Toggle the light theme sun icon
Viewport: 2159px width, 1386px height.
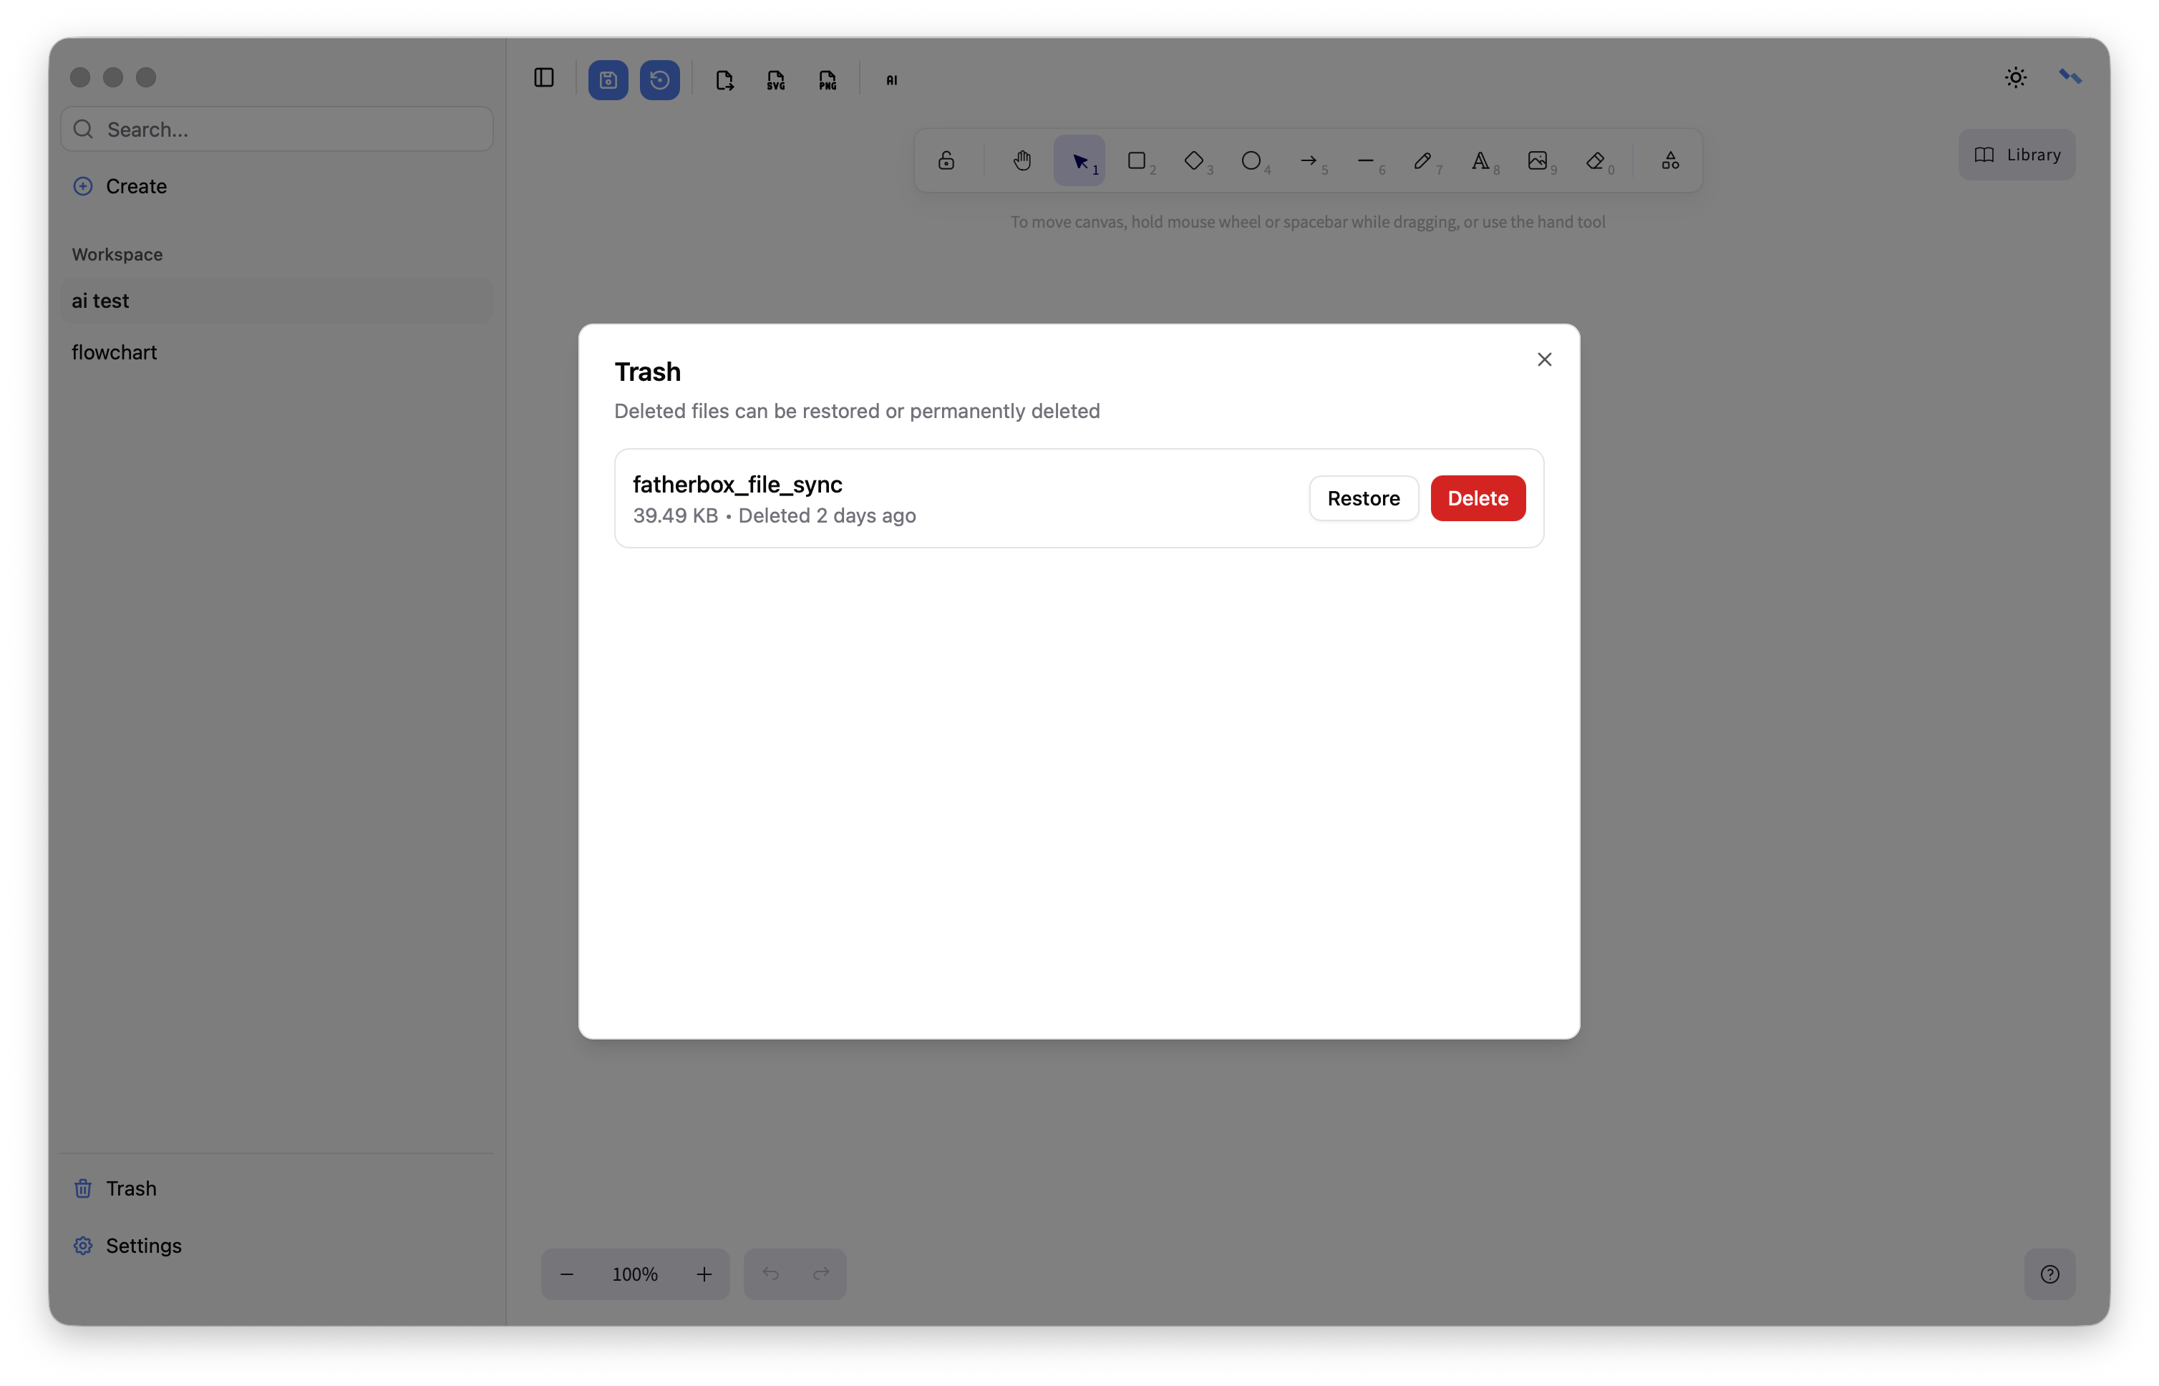[x=2016, y=77]
